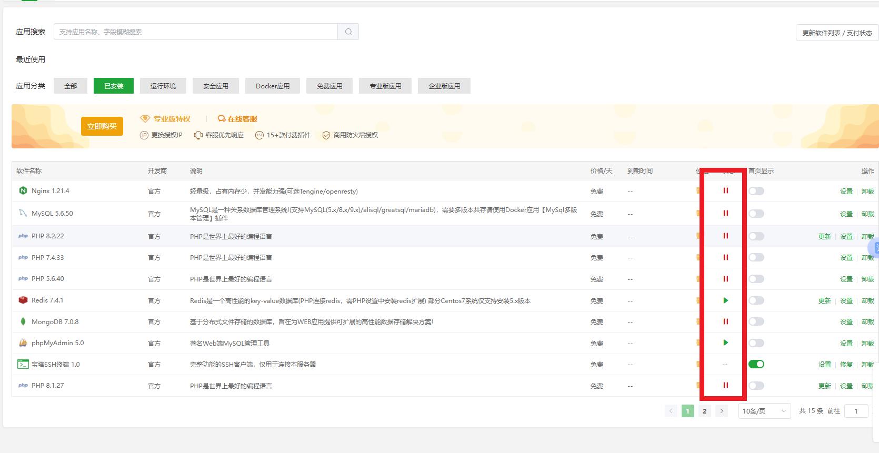Click the previous page arrow
This screenshot has width=879, height=453.
(x=671, y=411)
